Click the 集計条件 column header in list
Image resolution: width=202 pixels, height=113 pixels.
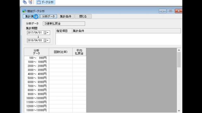pyautogui.click(x=126, y=31)
